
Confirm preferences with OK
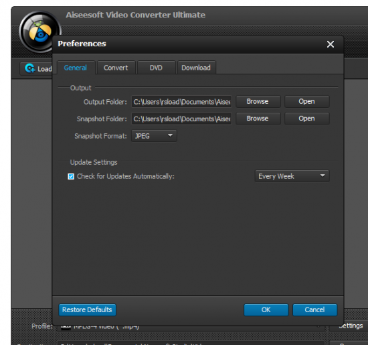coord(266,309)
